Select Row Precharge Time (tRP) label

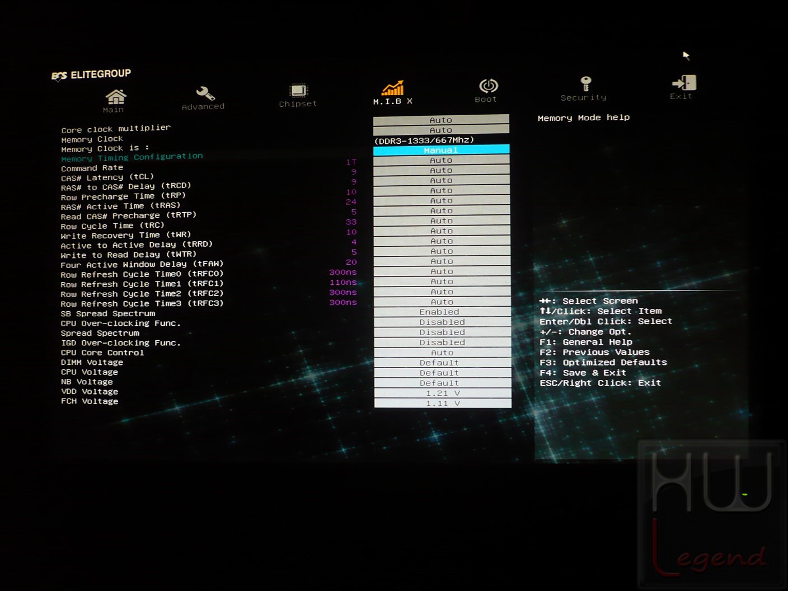[x=123, y=196]
